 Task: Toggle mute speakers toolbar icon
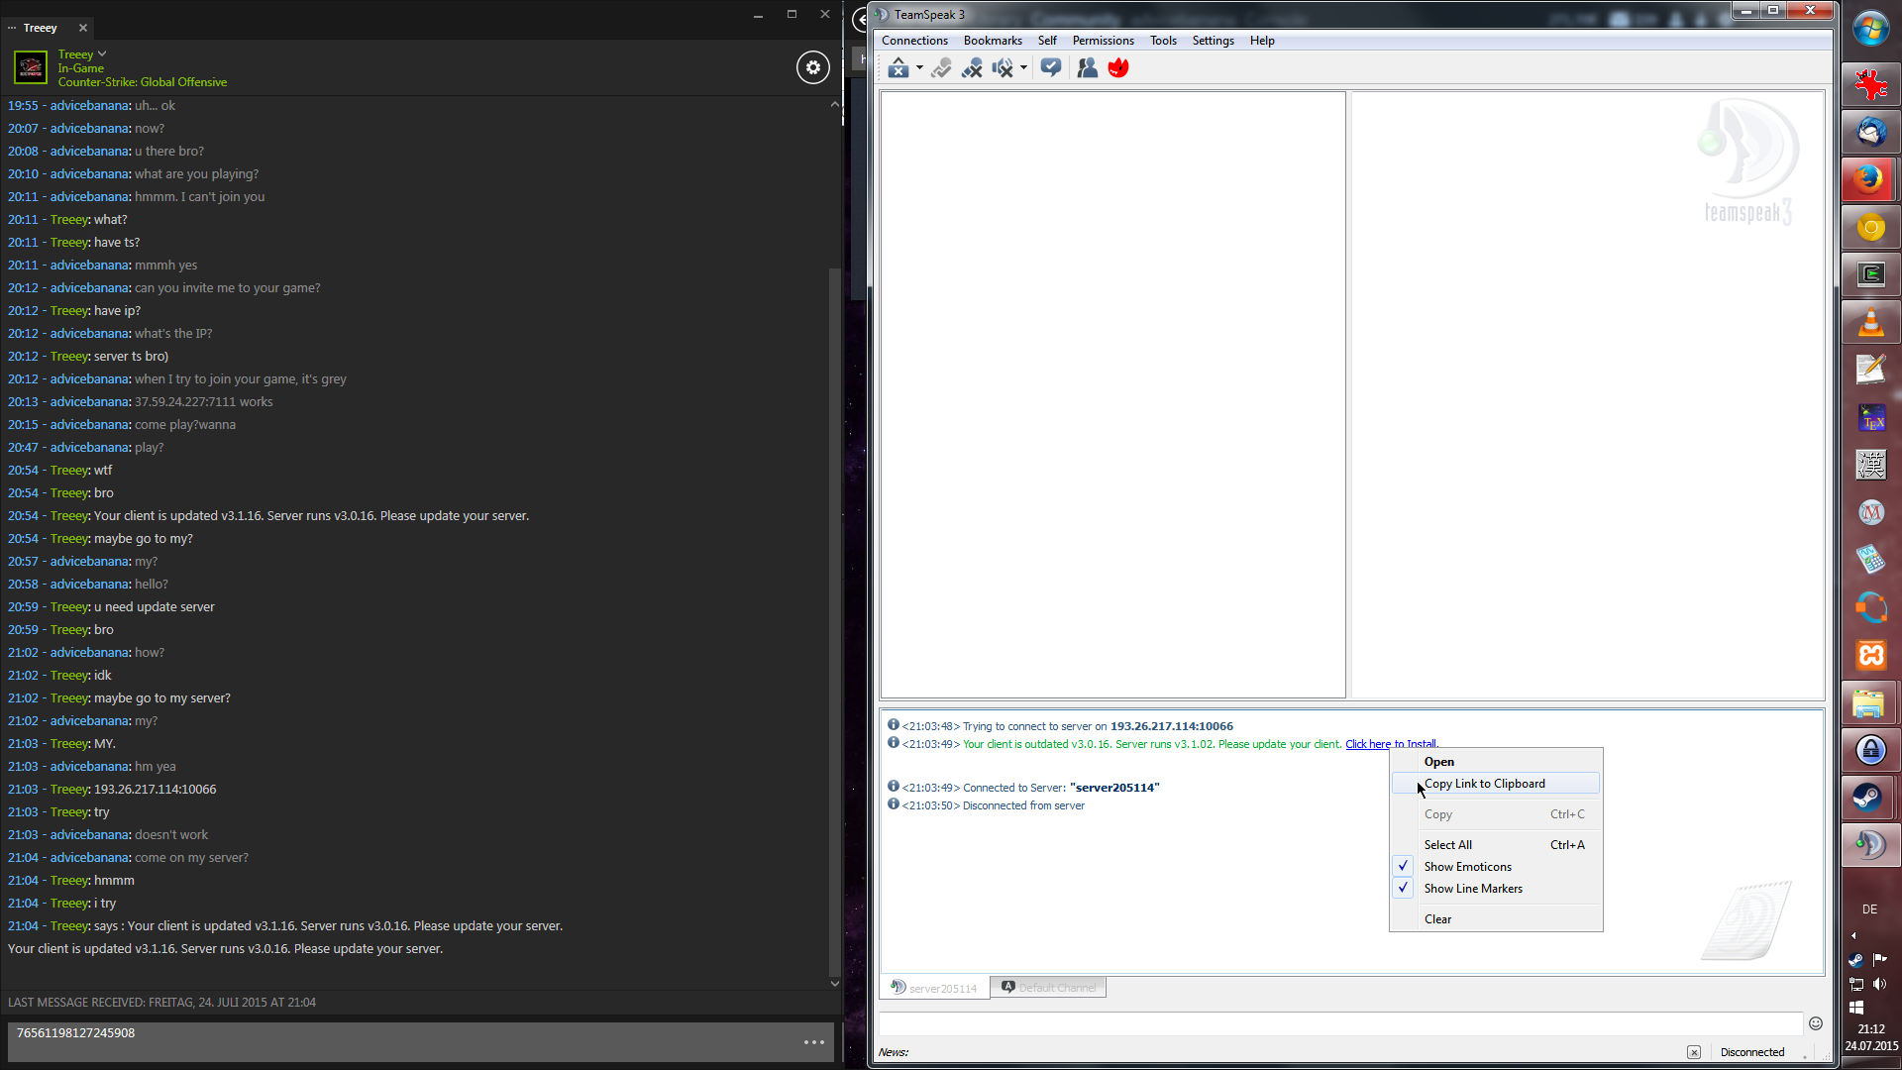coord(1003,68)
